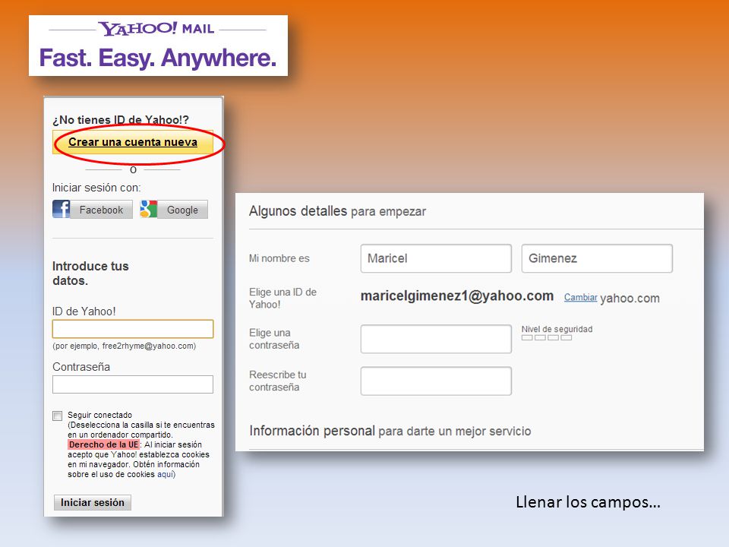Click '¿No tienes ID de Yahoo!?' text
The width and height of the screenshot is (729, 547).
(121, 119)
